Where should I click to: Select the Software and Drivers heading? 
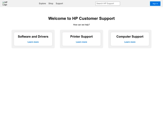(33, 36)
